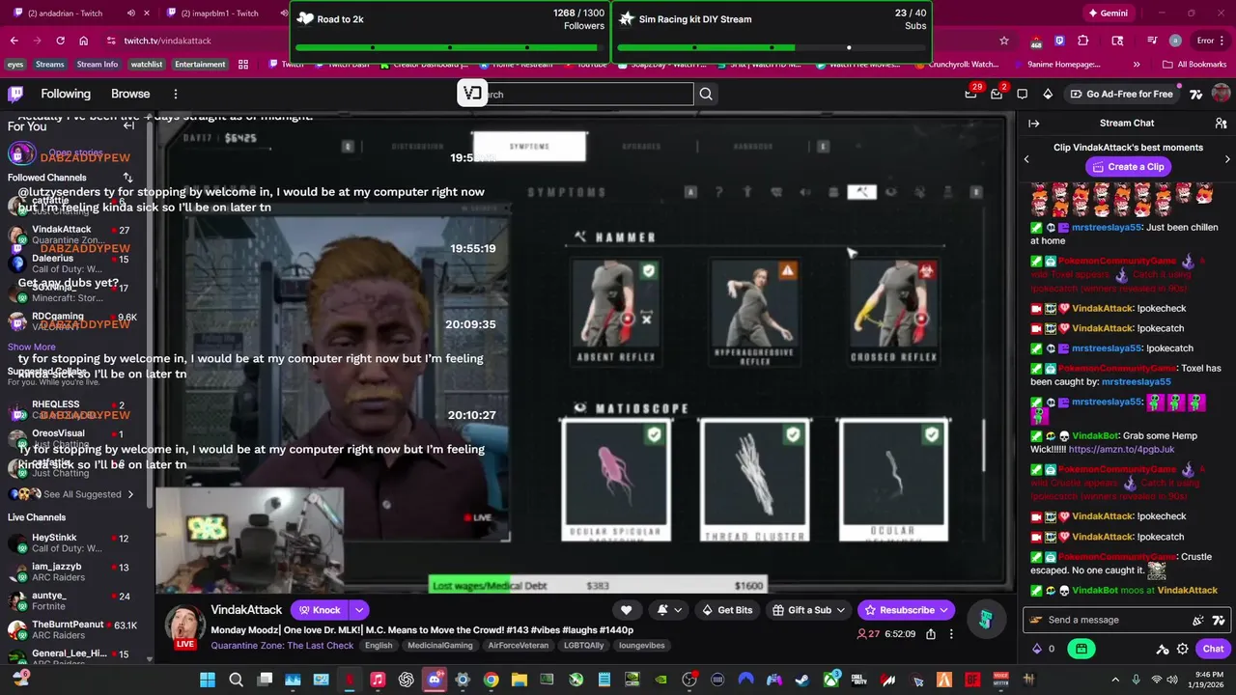
Task: Open the Browse page
Action: 130,94
